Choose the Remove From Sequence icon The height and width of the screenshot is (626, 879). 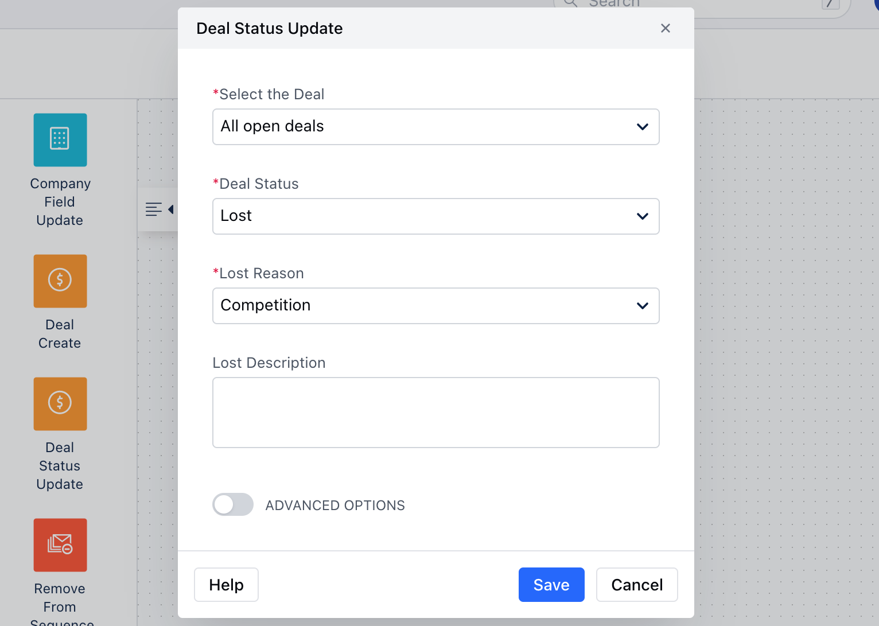coord(60,545)
